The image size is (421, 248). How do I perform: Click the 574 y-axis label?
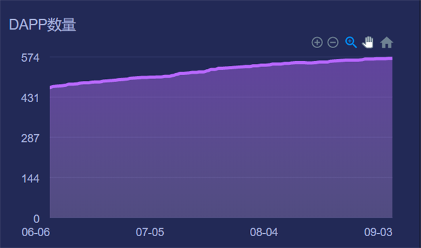tap(30, 58)
